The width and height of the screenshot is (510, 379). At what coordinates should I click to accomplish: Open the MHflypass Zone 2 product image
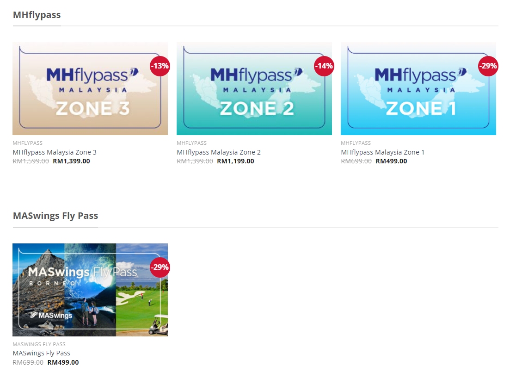254,89
